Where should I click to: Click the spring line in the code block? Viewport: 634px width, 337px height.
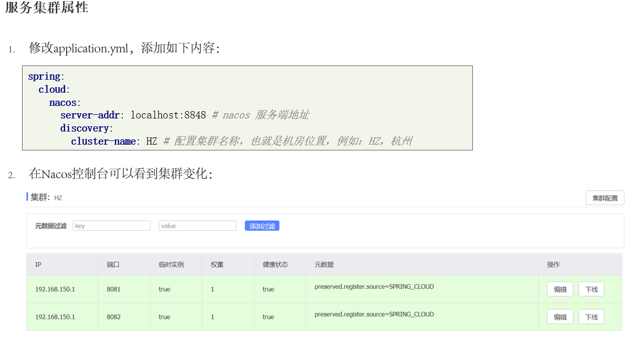[46, 77]
